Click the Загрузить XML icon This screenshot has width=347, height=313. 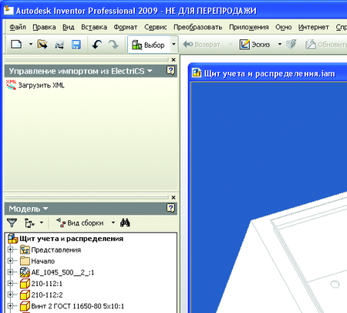pyautogui.click(x=11, y=85)
